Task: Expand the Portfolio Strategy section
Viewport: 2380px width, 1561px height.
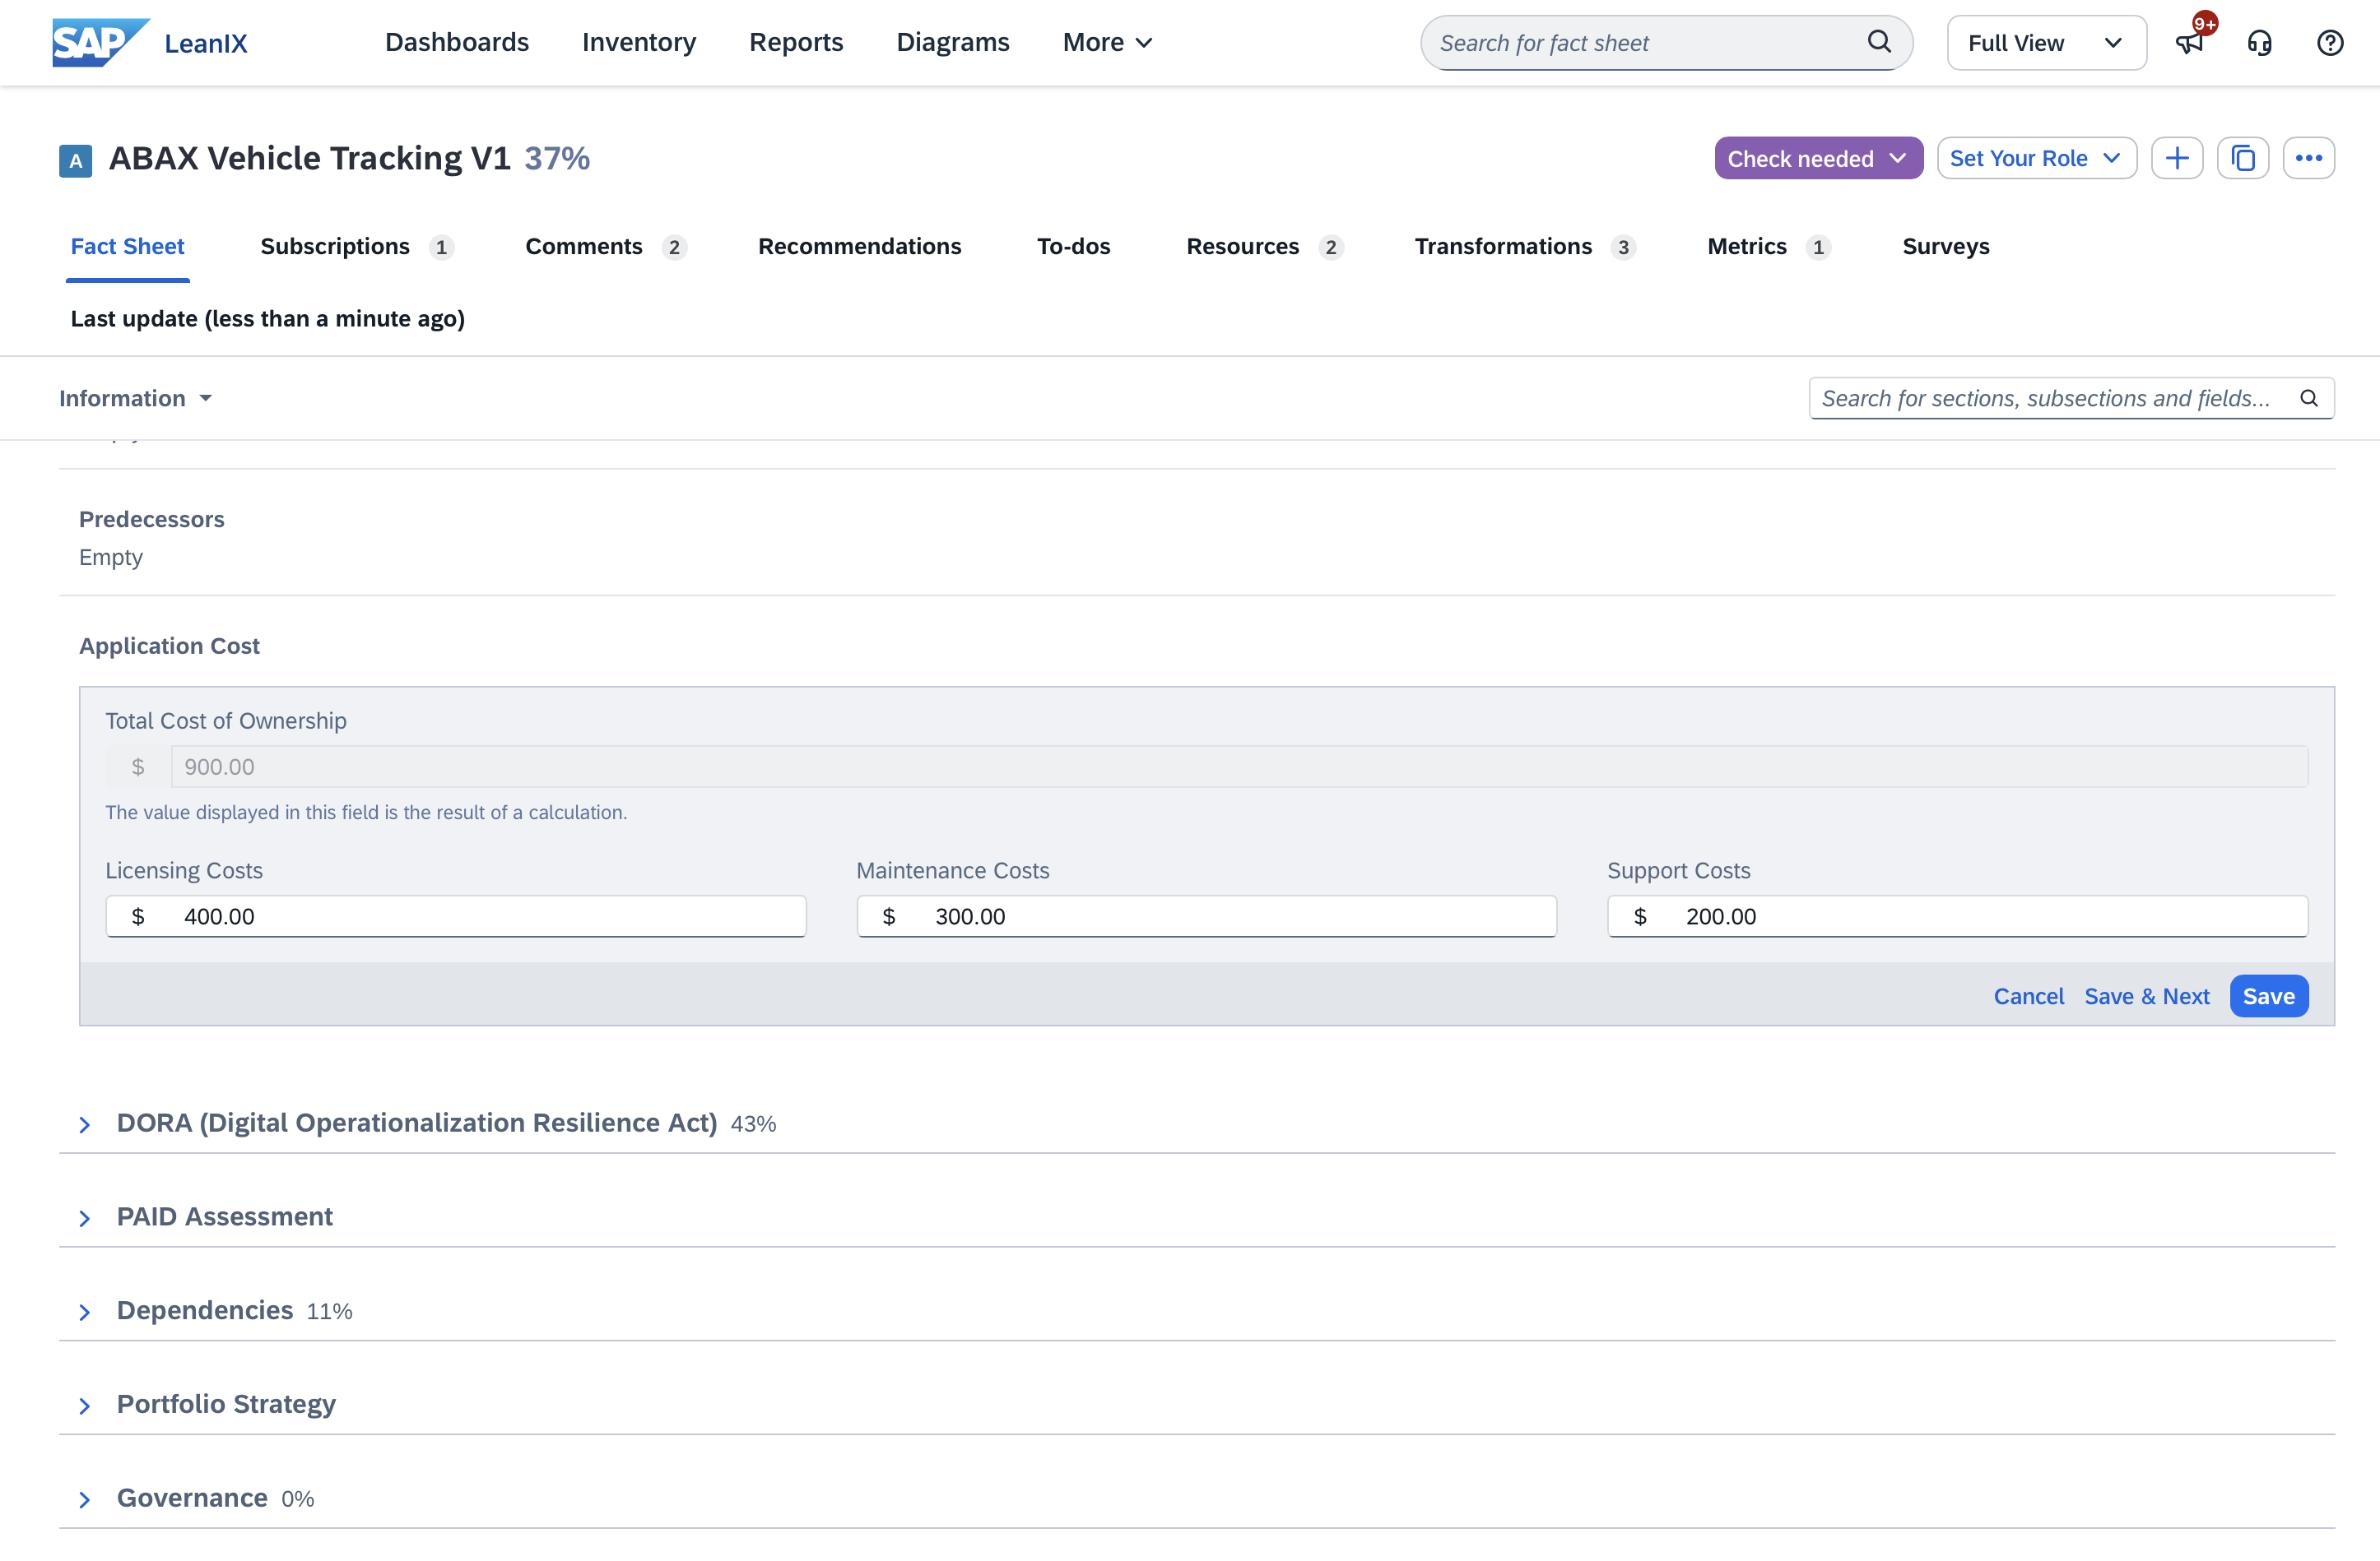Action: click(85, 1406)
